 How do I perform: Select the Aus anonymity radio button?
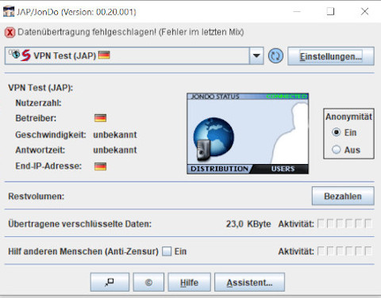(x=336, y=150)
